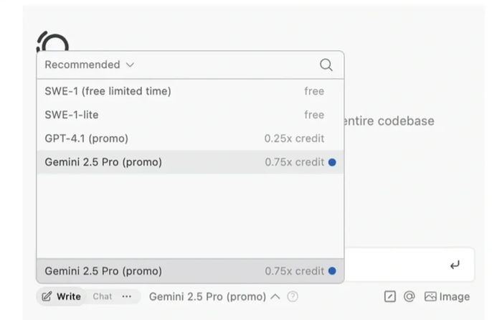This screenshot has height=320, width=492.
Task: Click blue dot beside selected Gemini 2.5 Pro in list
Action: pyautogui.click(x=332, y=162)
